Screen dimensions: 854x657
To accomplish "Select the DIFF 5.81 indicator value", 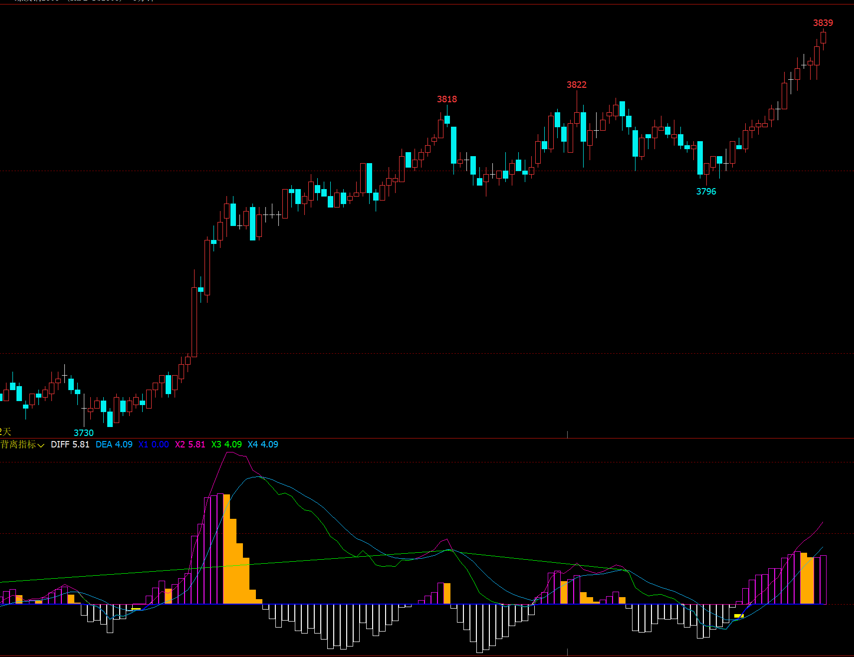I will tap(70, 444).
